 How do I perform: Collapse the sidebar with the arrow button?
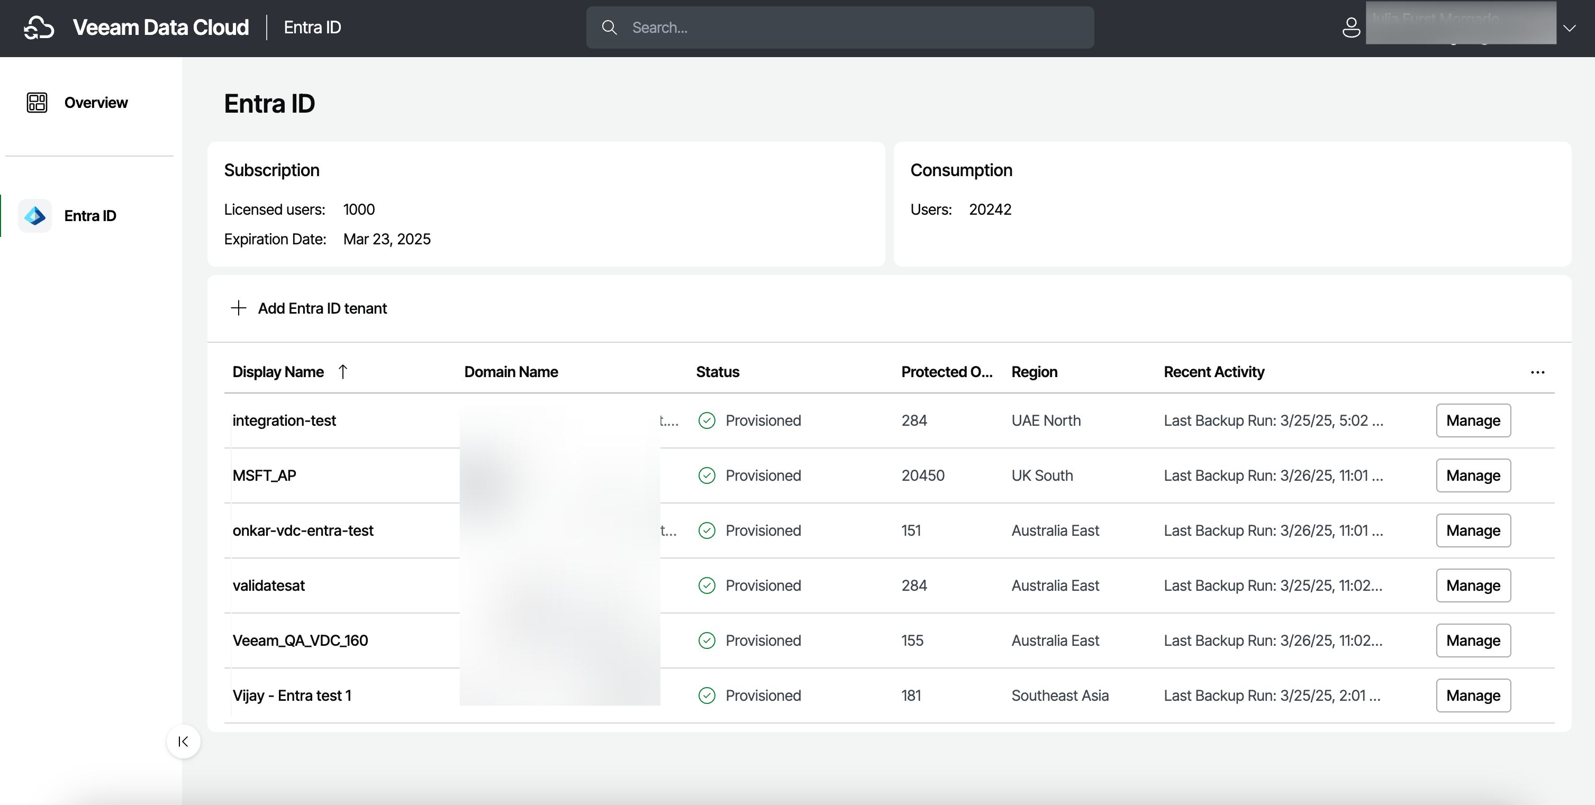click(183, 742)
